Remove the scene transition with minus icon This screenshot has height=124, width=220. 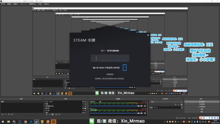(x=178, y=105)
